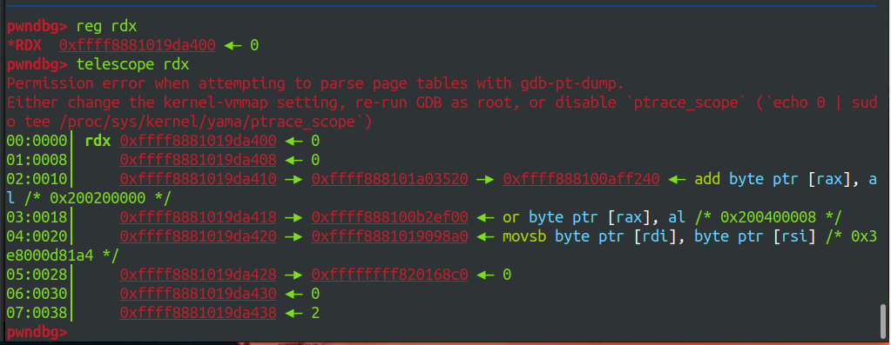Click the pointer value 0xffff8881019098a0

click(389, 236)
